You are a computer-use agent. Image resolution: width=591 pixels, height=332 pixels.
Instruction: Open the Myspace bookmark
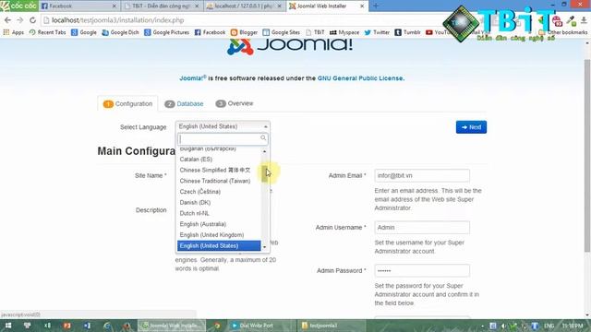[344, 32]
